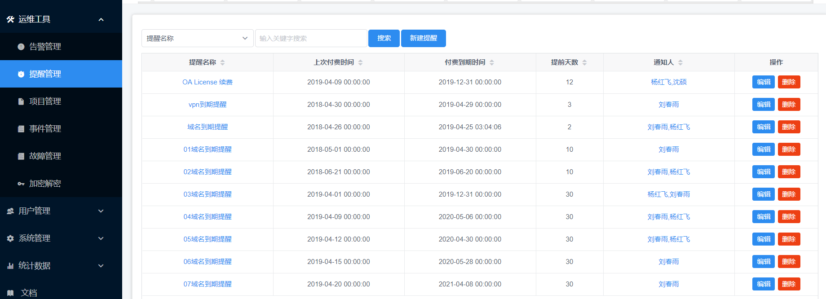Edit the 02域名到期提醒 row

pyautogui.click(x=764, y=172)
